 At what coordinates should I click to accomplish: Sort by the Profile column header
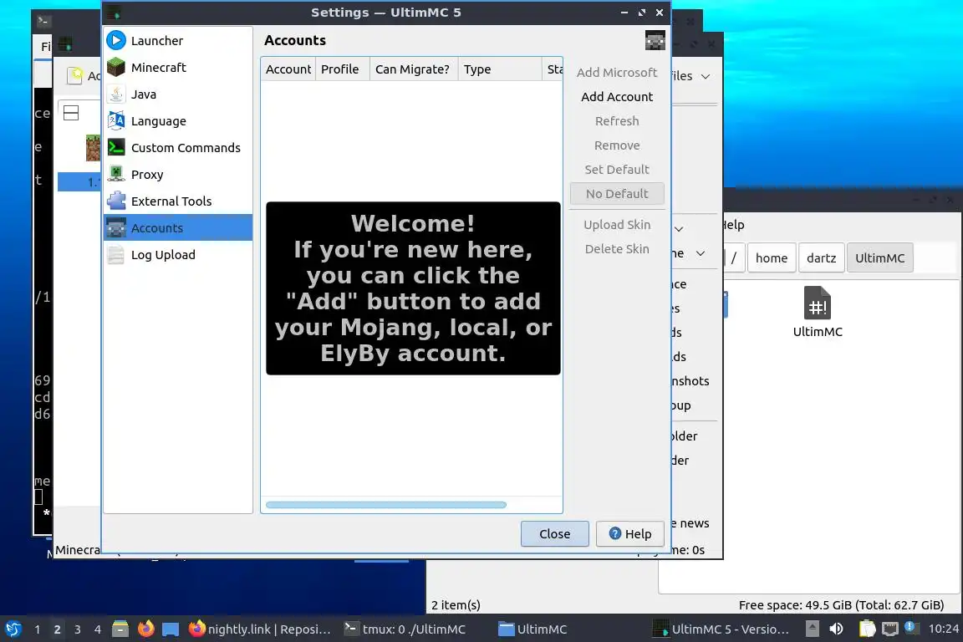[342, 69]
